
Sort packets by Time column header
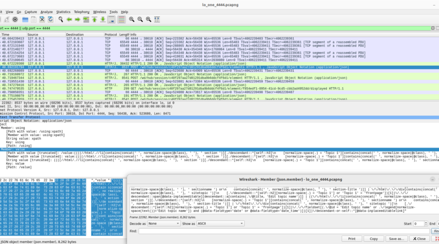tap(13, 35)
